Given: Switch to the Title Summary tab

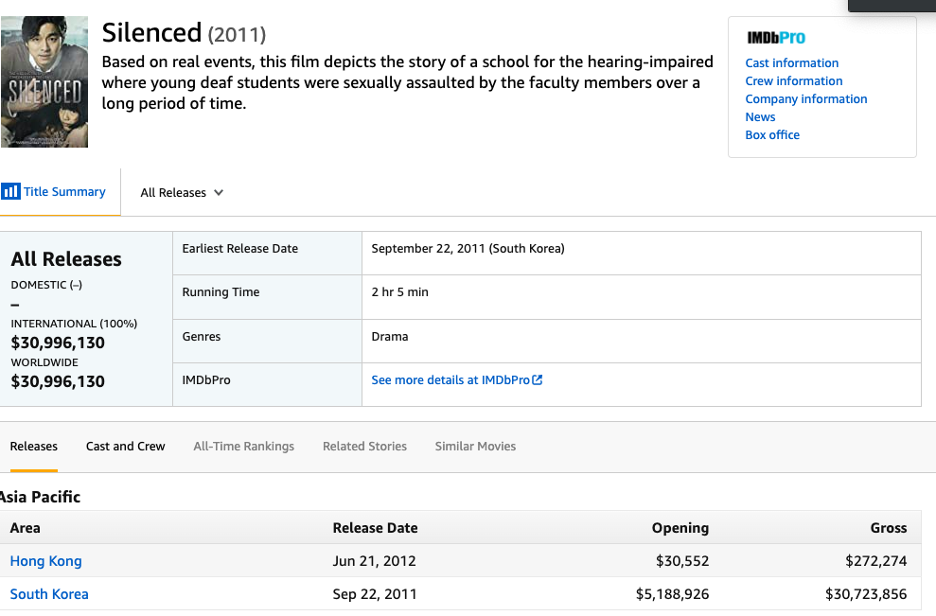Looking at the screenshot, I should tap(64, 192).
